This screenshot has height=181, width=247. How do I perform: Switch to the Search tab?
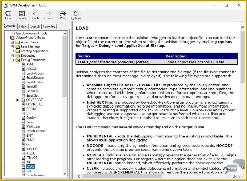pyautogui.click(x=35, y=26)
